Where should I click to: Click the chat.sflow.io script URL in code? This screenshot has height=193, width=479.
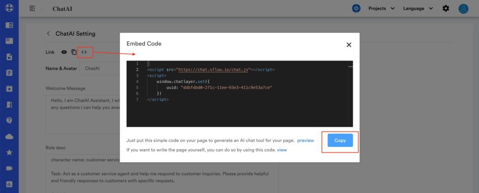(214, 69)
